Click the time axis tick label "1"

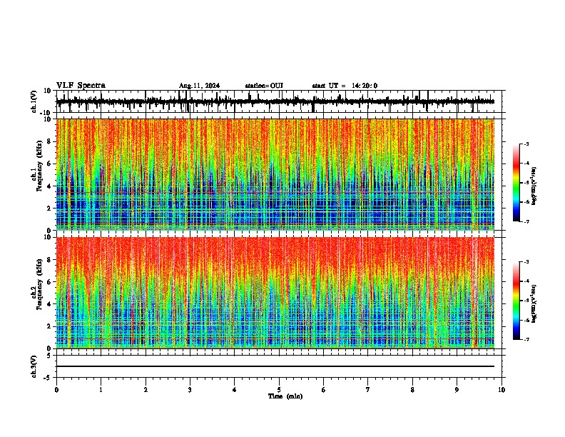[x=101, y=390]
